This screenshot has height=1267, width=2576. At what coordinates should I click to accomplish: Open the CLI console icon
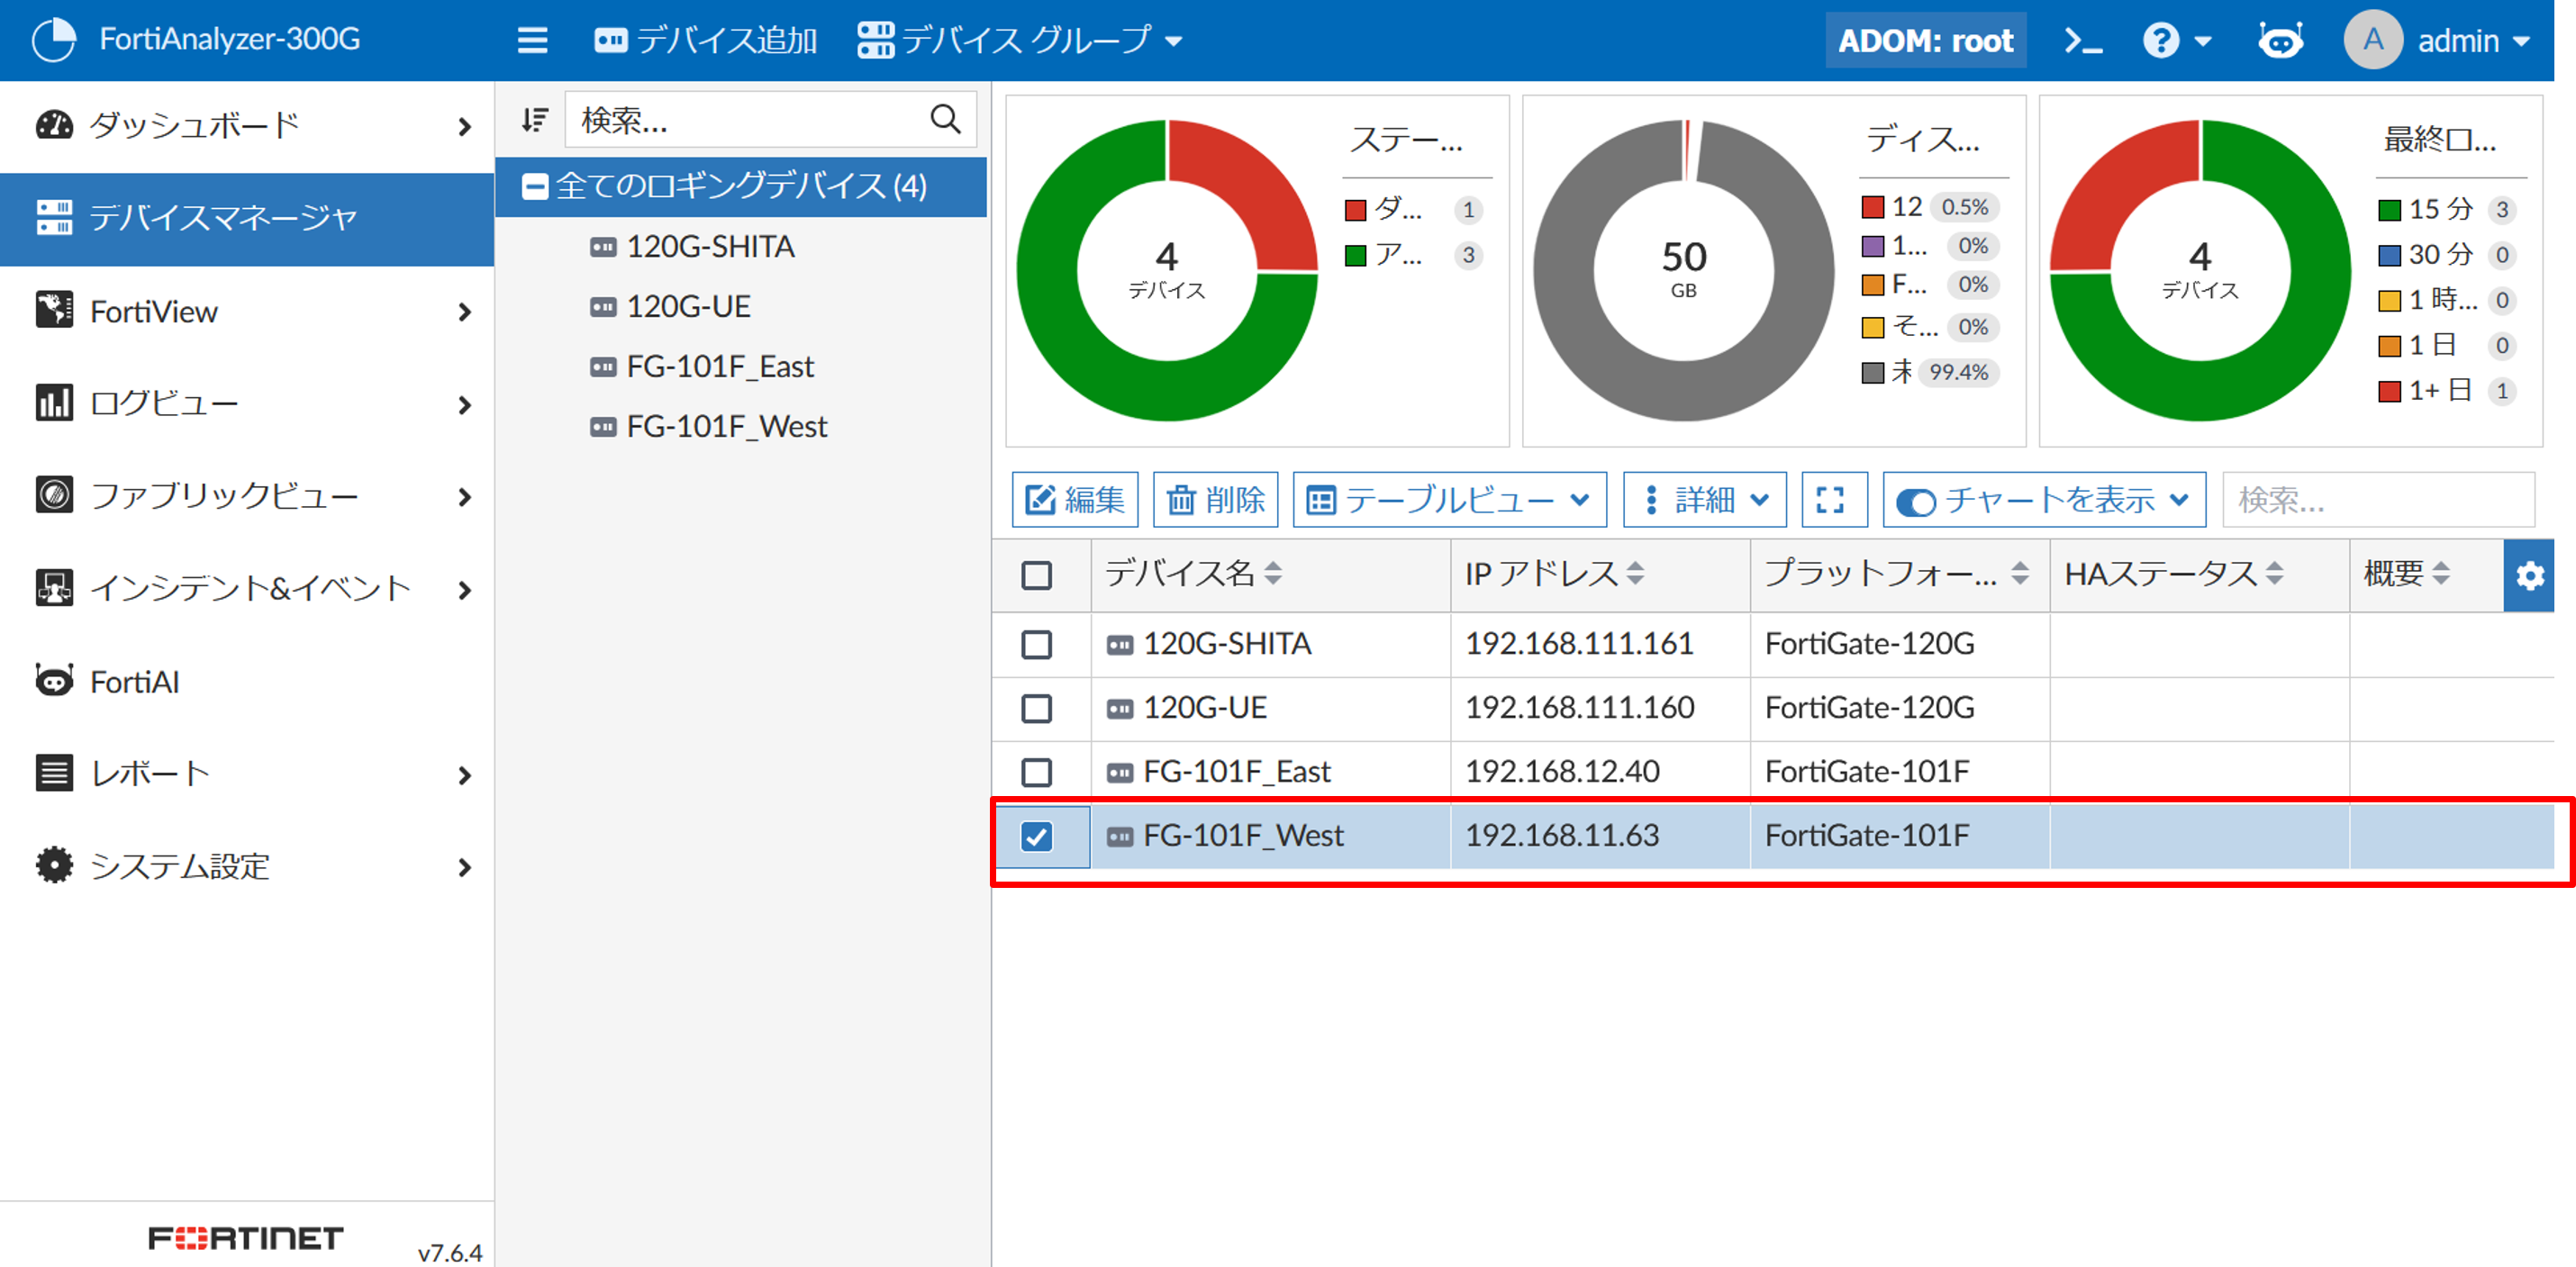tap(2084, 41)
